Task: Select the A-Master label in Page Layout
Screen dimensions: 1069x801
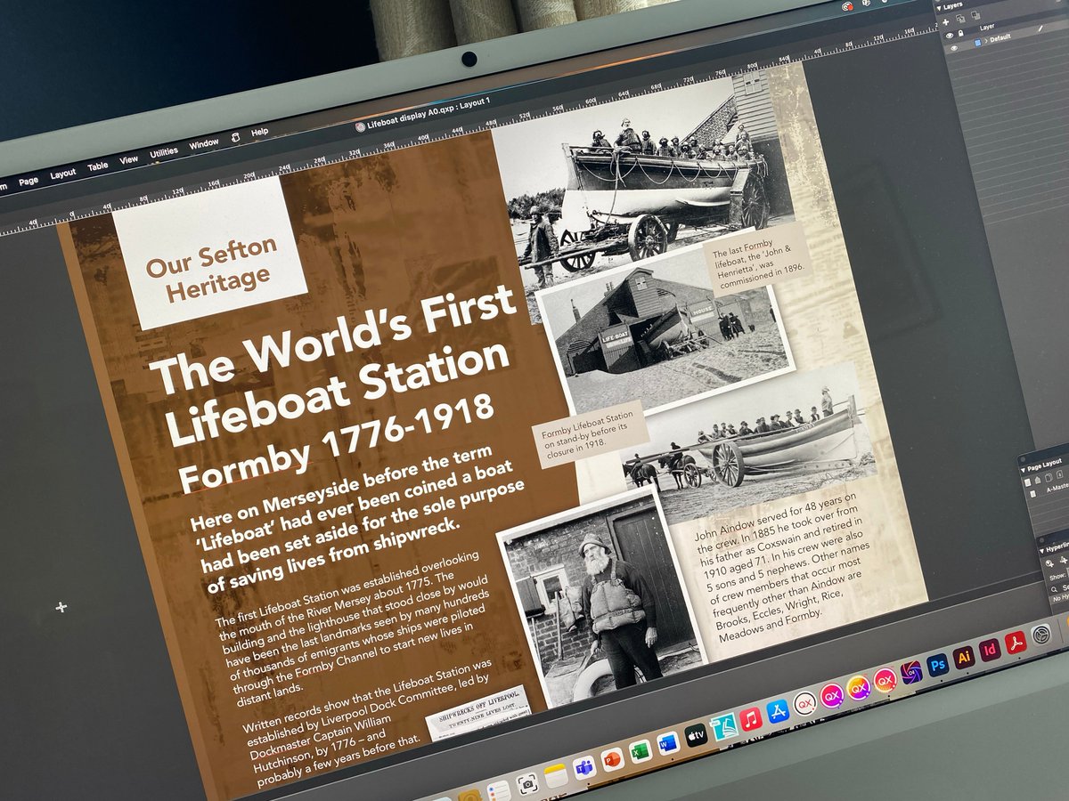Action: click(x=1058, y=488)
